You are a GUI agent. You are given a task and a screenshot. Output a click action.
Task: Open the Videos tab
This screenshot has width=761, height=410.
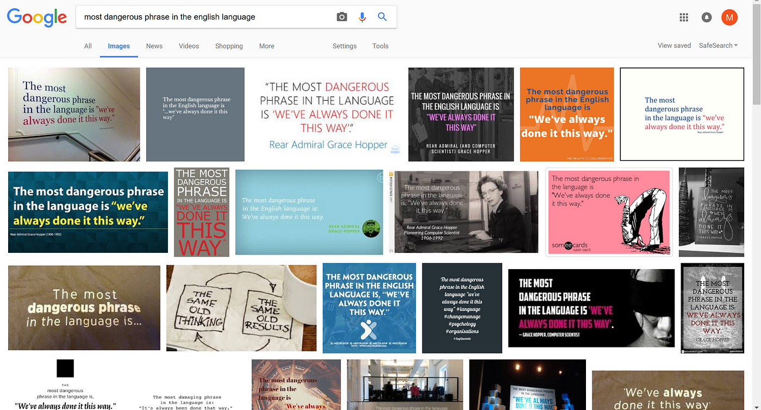click(x=189, y=46)
